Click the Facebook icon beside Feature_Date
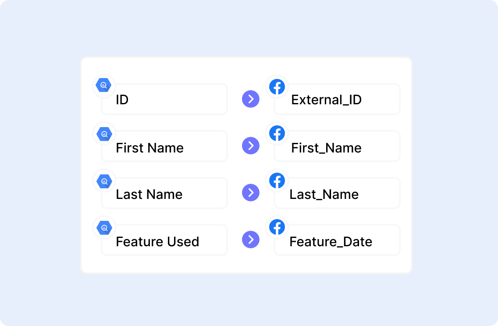 click(277, 227)
